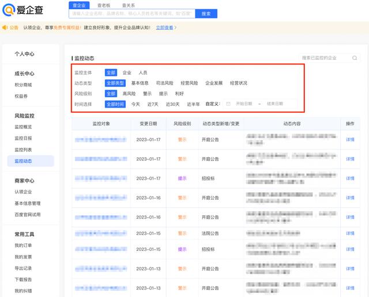Filter 动态类型 by 司法风险
369x297 pixels.
pyautogui.click(x=164, y=83)
